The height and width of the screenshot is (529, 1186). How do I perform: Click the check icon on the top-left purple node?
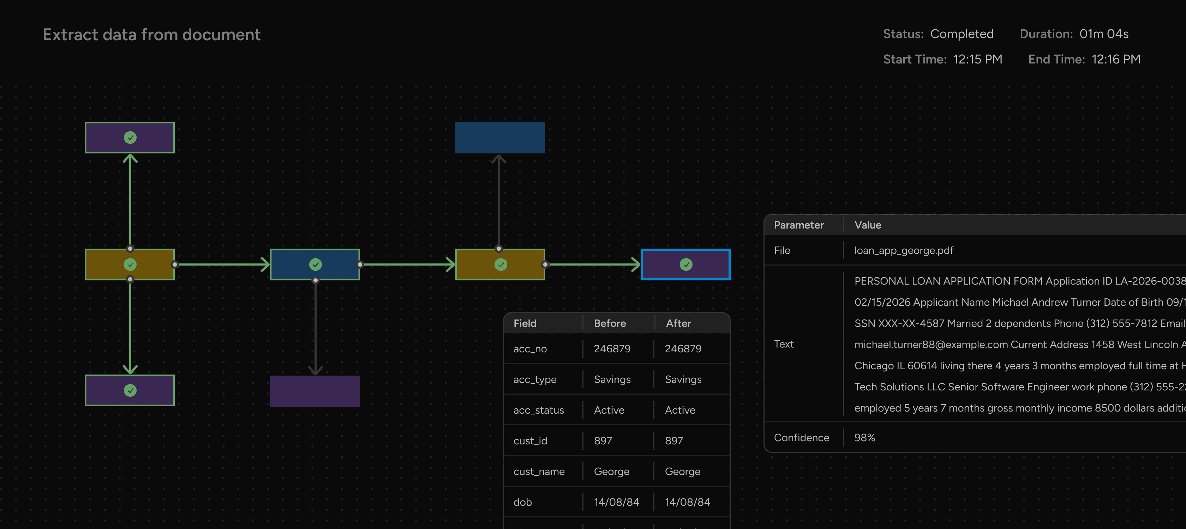point(130,137)
